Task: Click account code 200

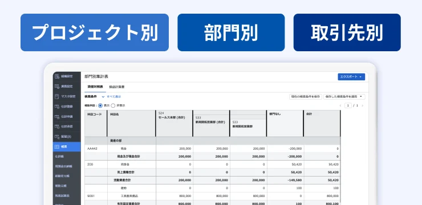Action: pyautogui.click(x=90, y=165)
